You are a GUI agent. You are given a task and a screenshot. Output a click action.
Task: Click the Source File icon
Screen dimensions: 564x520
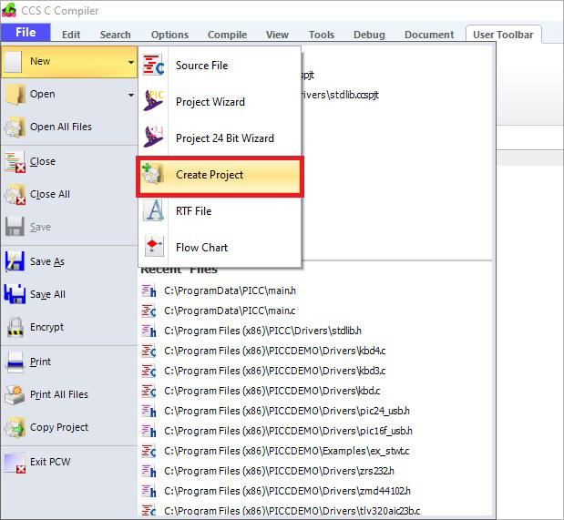154,66
